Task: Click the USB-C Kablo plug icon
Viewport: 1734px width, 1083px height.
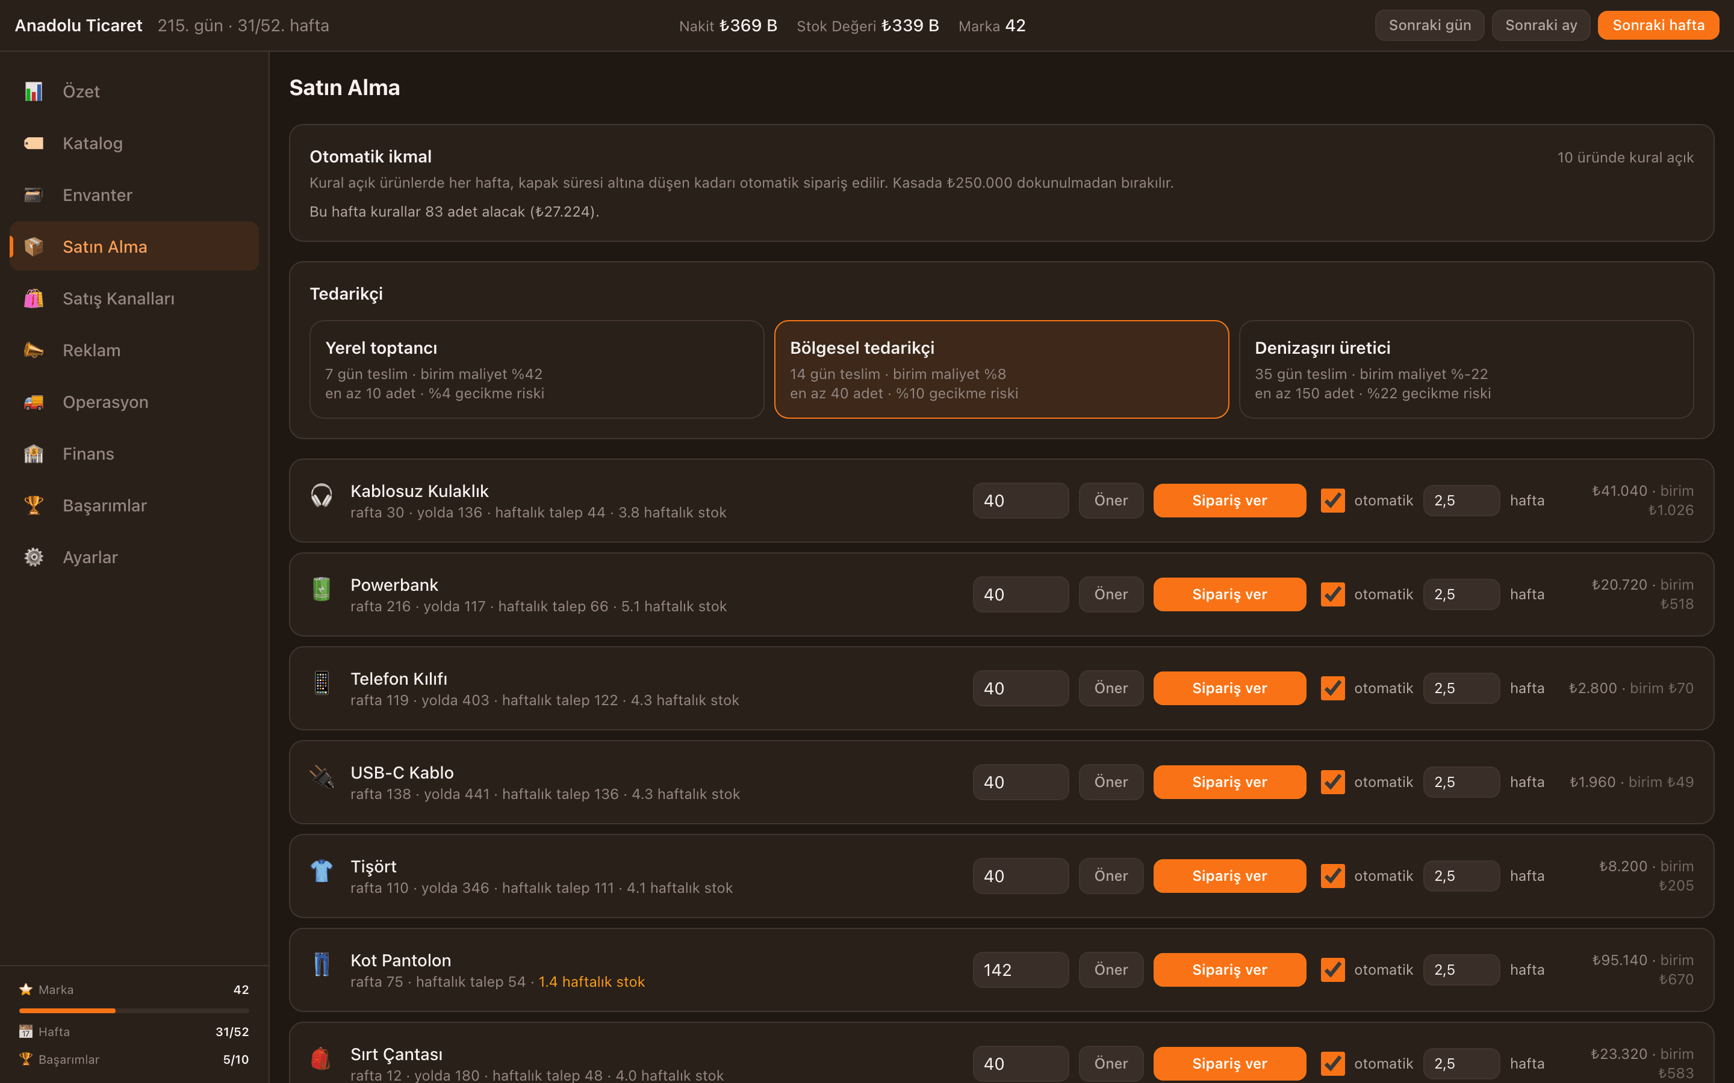Action: click(x=322, y=776)
